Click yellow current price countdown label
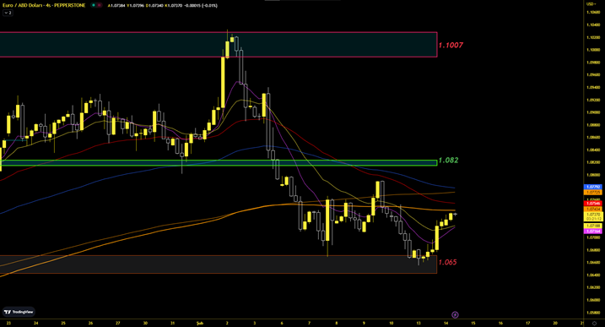This screenshot has width=605, height=327. pyautogui.click(x=593, y=216)
